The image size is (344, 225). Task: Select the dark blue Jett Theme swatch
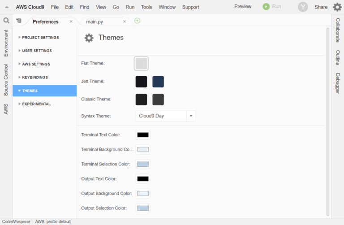(x=158, y=82)
